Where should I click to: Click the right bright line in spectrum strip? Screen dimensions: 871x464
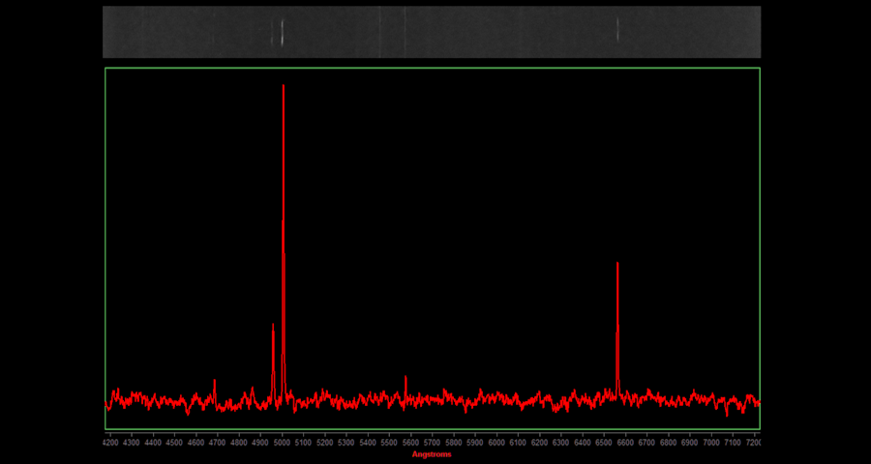coord(617,31)
